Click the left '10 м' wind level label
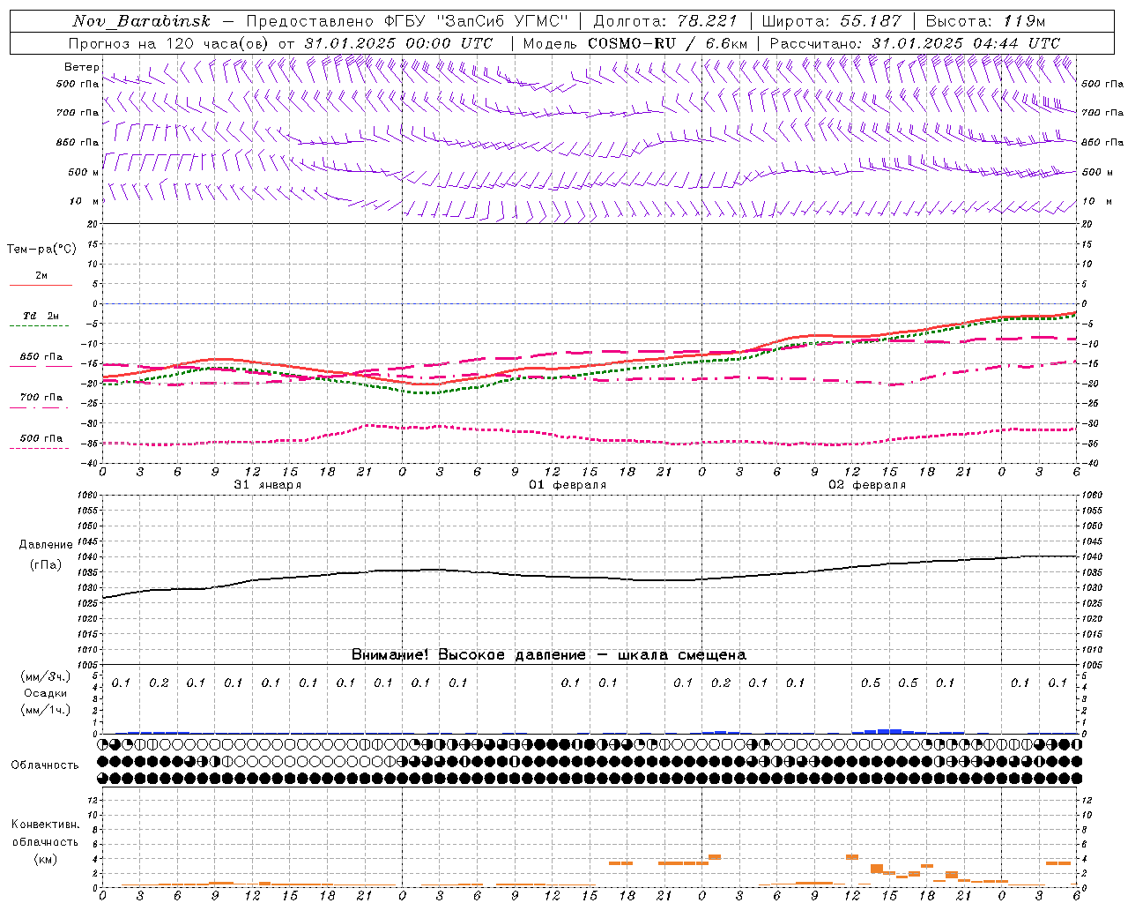Image resolution: width=1128 pixels, height=903 pixels. 84,201
